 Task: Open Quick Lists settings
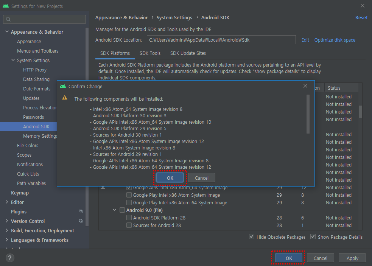[x=28, y=174]
